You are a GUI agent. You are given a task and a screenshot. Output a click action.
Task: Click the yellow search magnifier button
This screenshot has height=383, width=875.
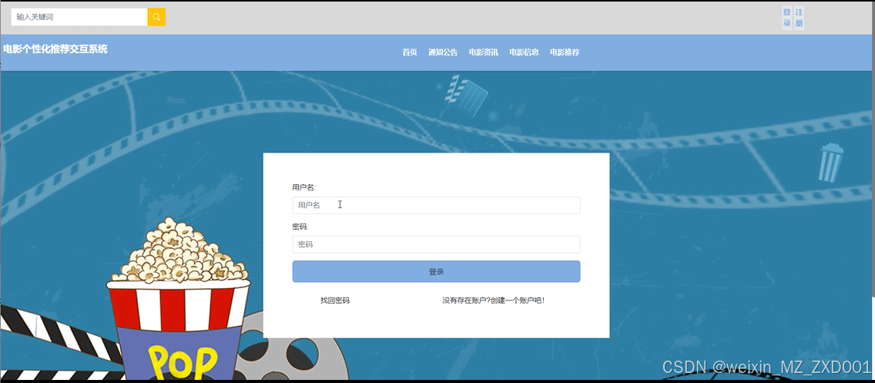tap(156, 17)
